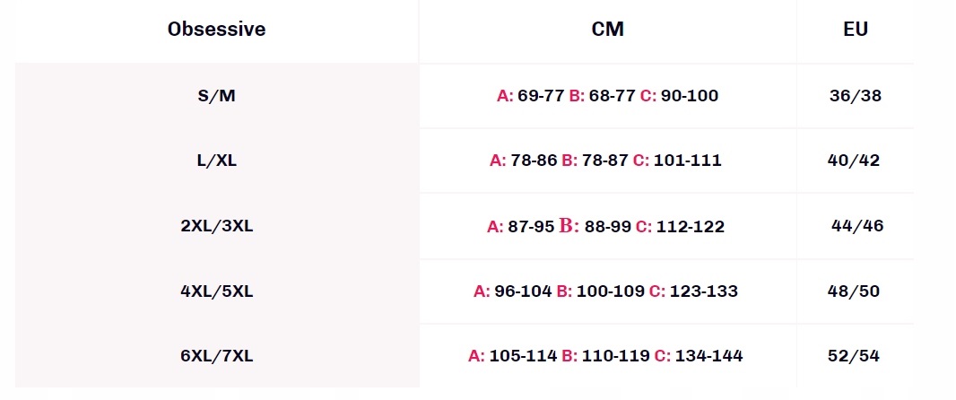Viewport: 956px width, 400px height.
Task: Click EU size 52/54
Action: [x=854, y=356]
